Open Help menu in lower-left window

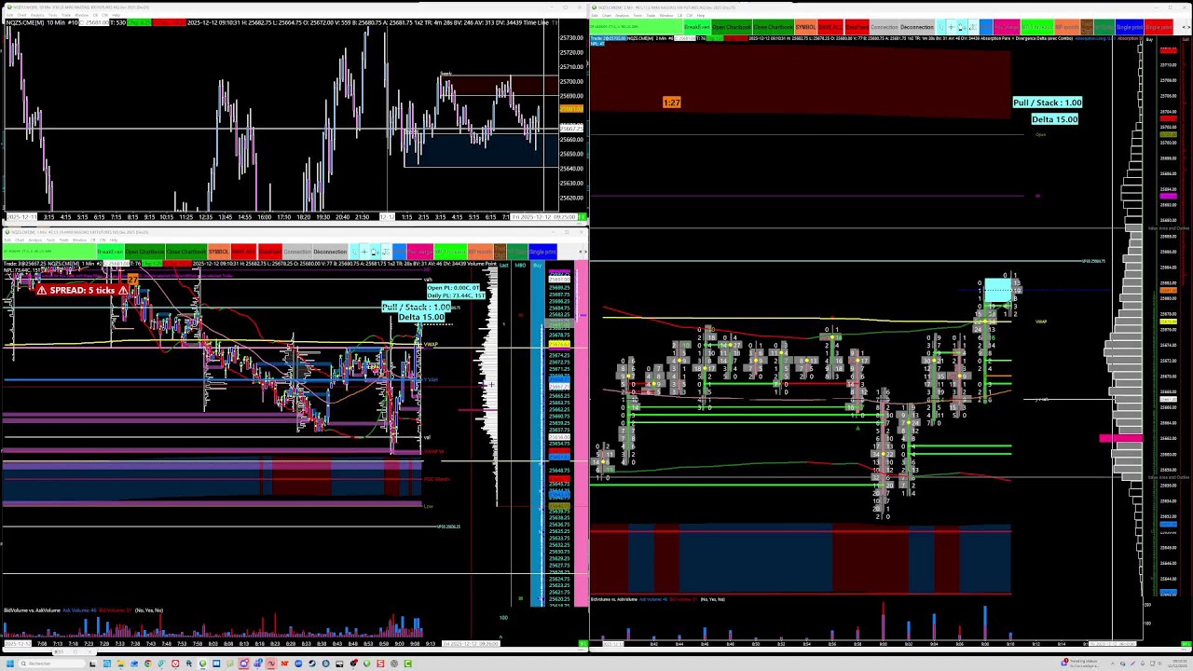click(x=113, y=240)
